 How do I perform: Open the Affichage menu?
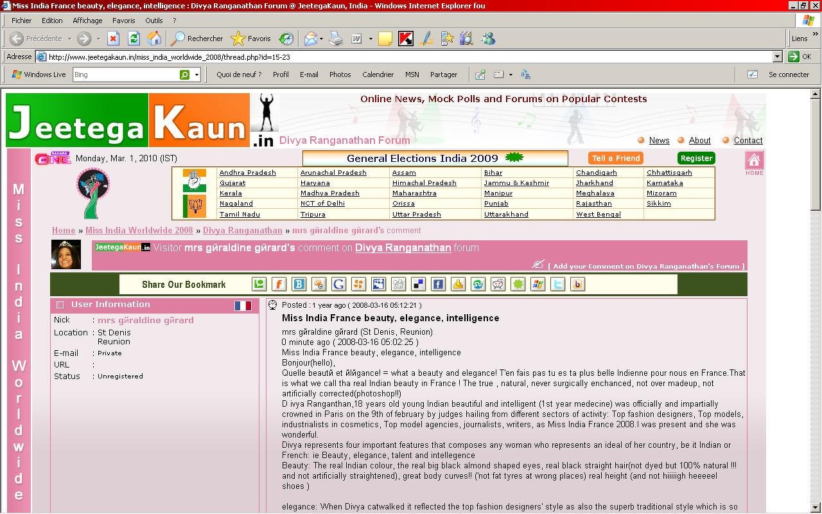coord(87,21)
